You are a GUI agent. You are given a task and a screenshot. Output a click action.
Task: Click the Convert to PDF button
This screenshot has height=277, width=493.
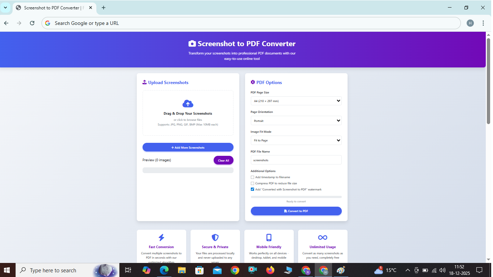coord(296,211)
